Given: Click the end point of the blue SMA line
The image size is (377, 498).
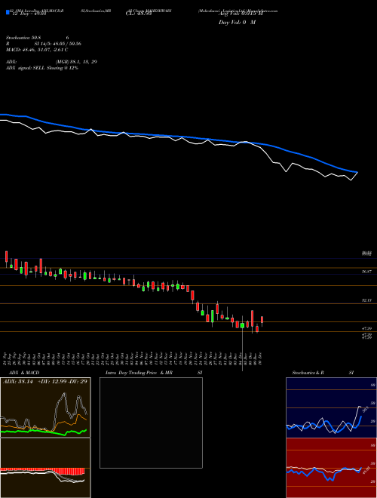Looking at the screenshot, I should [x=357, y=172].
